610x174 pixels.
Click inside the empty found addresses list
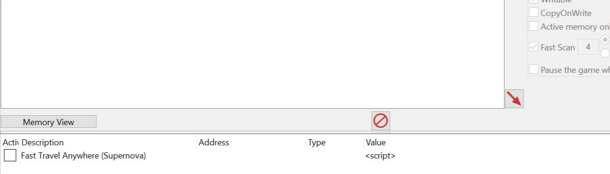[252, 54]
